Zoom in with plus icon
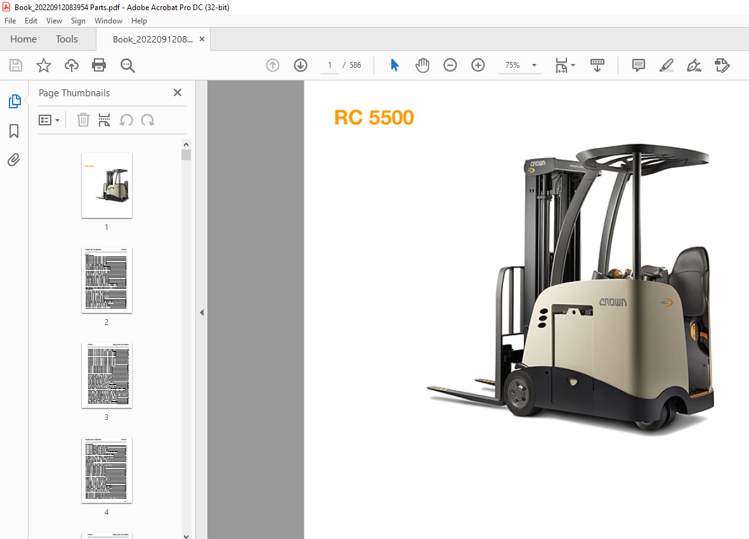 478,65
